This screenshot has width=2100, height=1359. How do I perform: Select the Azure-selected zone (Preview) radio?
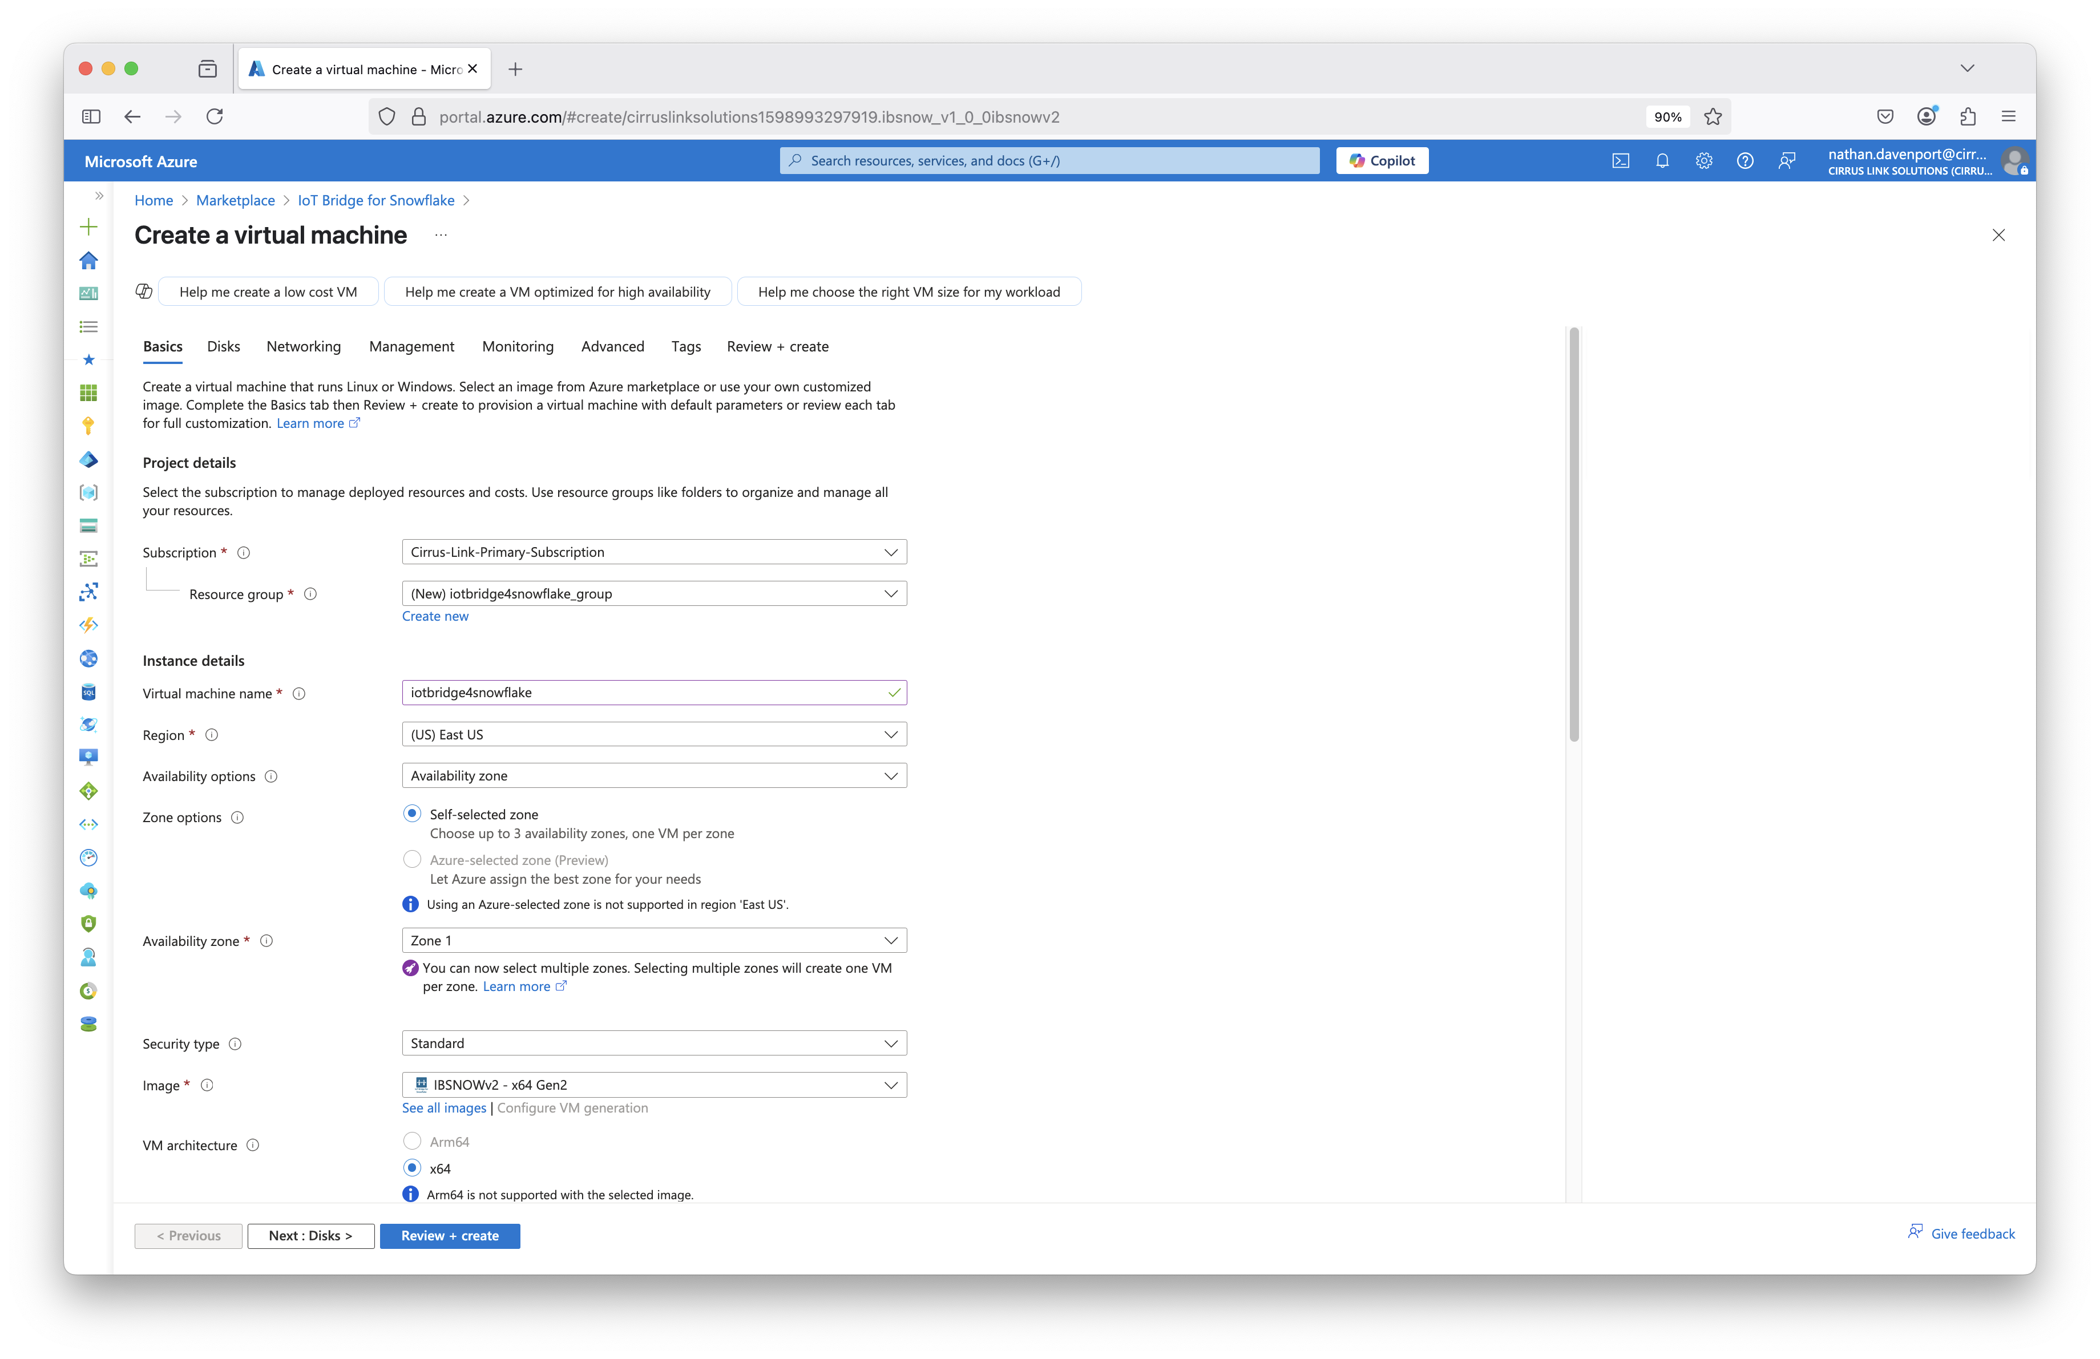point(412,859)
